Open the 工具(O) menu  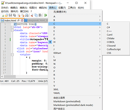[72, 8]
